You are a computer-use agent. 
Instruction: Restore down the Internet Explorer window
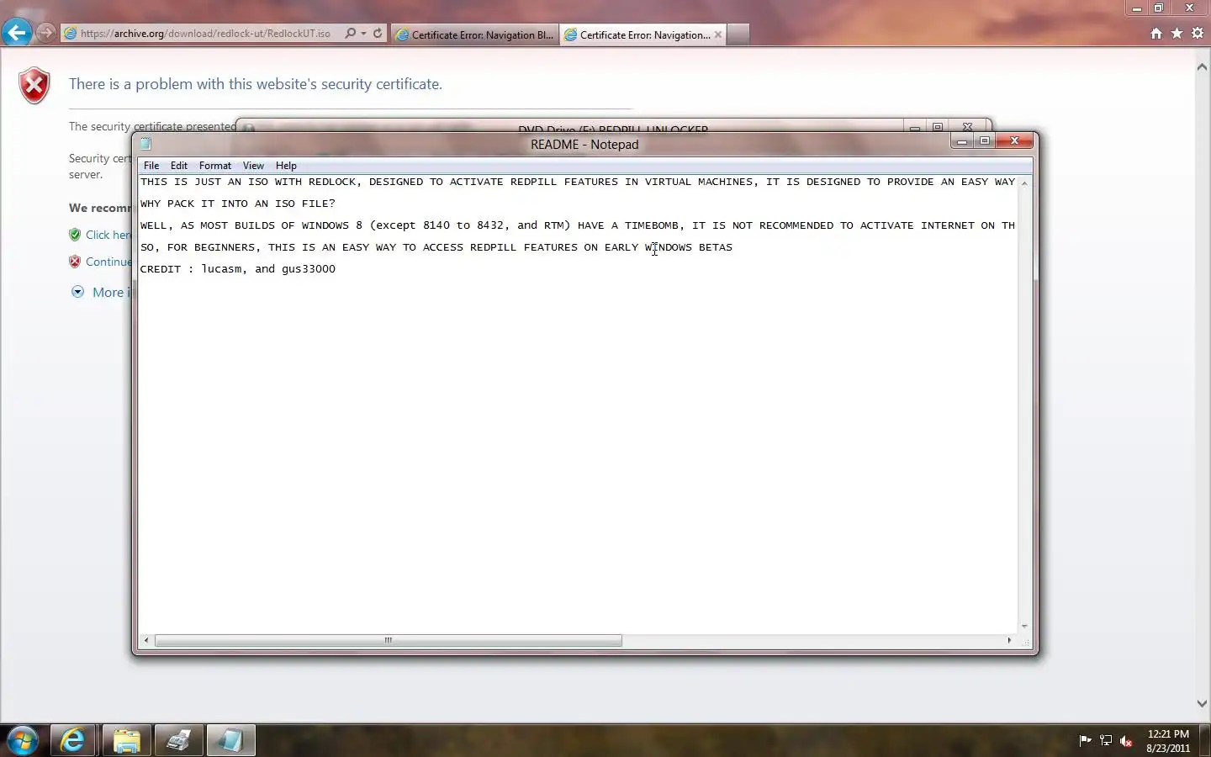click(x=1159, y=8)
